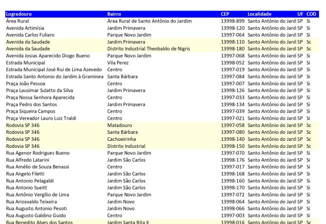This screenshot has width=326, height=224.
Task: Select the Área Rural street cell
Action: click(17, 21)
